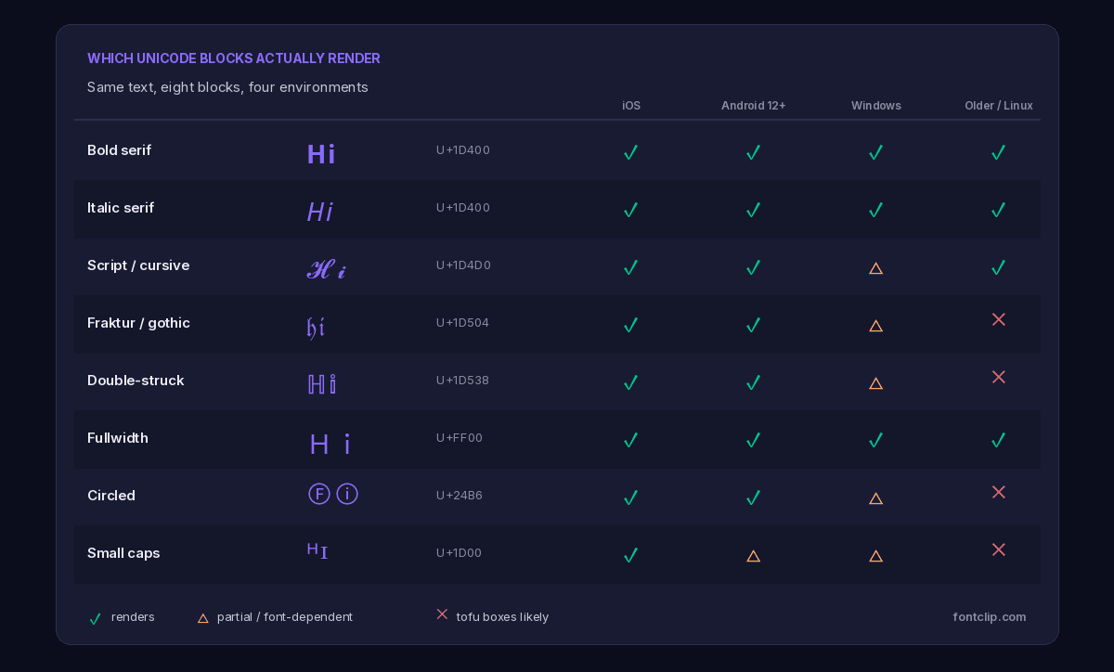Click the Windows warning triangle for Script / cursive

(875, 268)
